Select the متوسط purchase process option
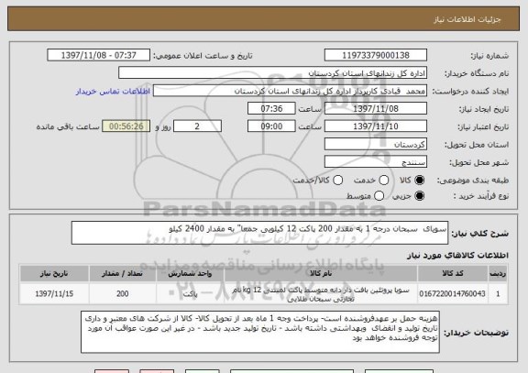The image size is (528, 373). point(379,196)
